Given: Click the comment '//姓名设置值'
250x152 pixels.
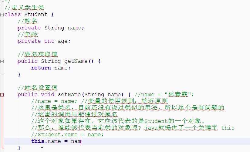Looking at the screenshot, I should [x=37, y=88].
